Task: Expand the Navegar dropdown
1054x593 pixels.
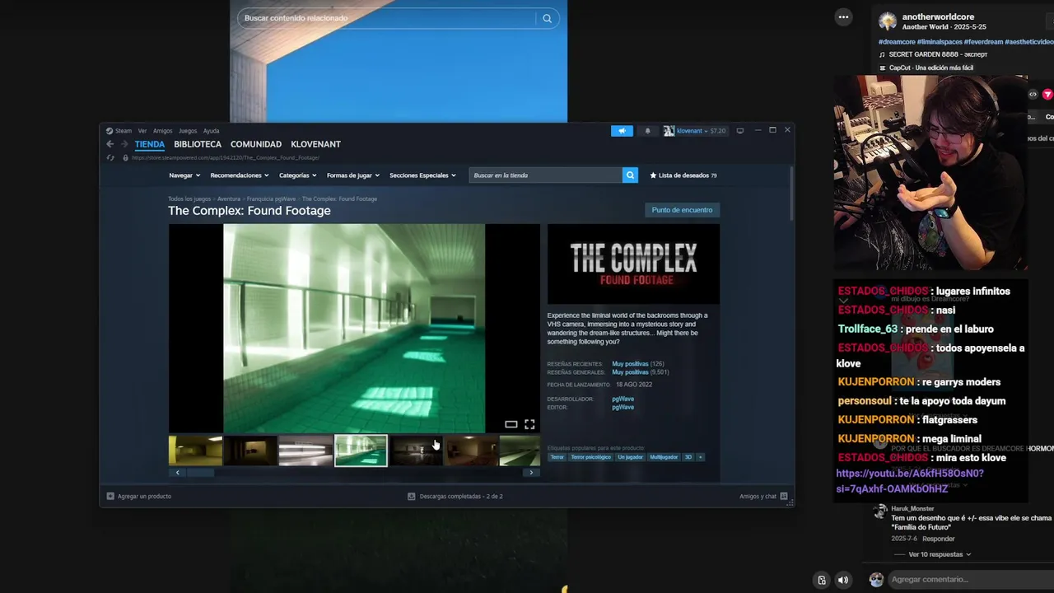Action: 184,175
